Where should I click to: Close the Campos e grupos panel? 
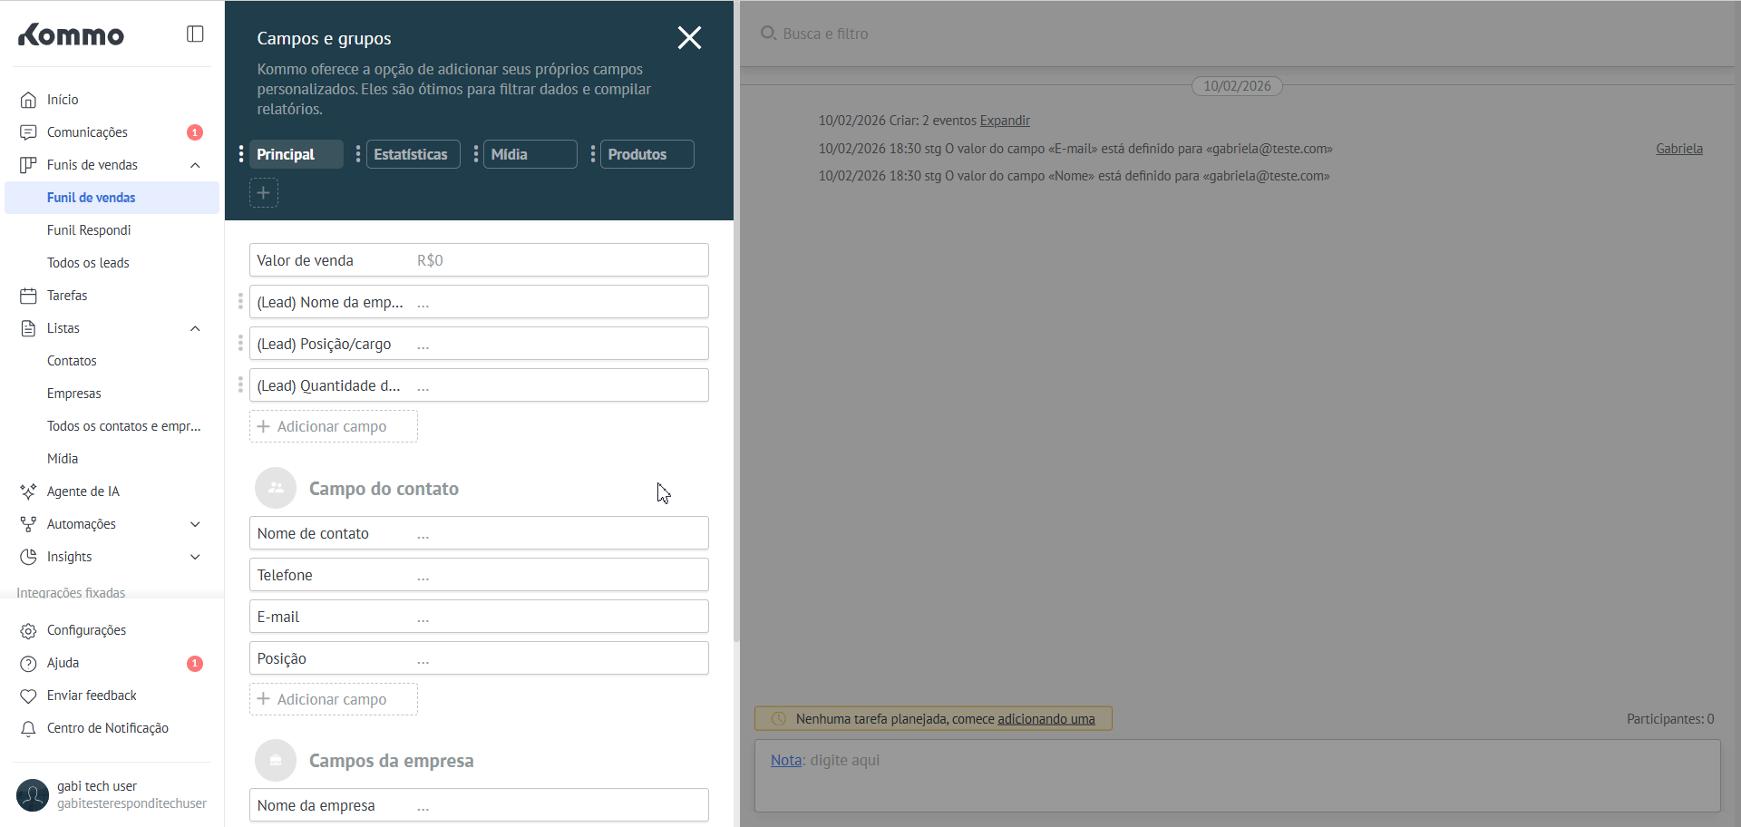coord(689,37)
